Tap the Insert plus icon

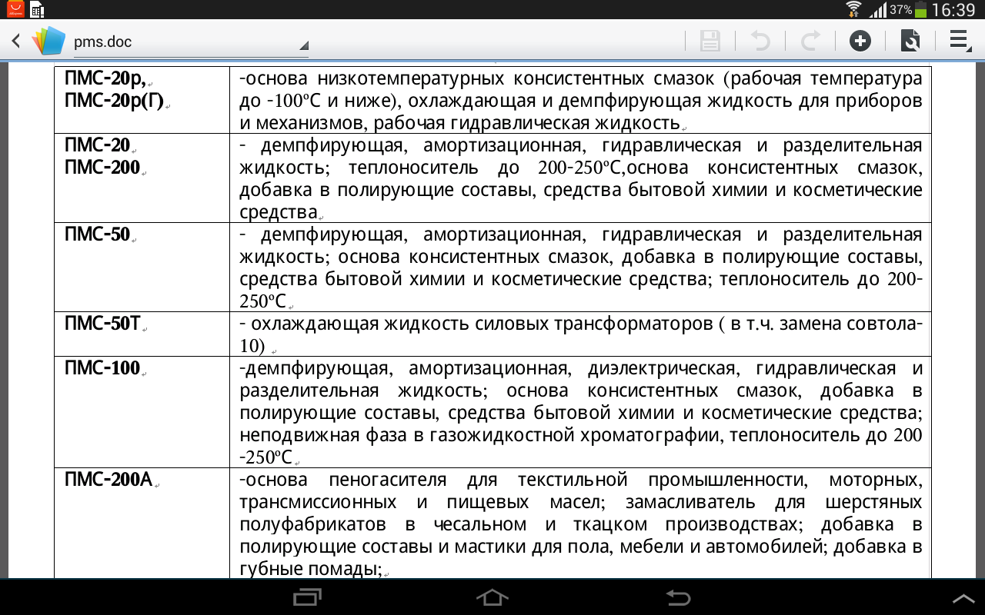(x=860, y=42)
